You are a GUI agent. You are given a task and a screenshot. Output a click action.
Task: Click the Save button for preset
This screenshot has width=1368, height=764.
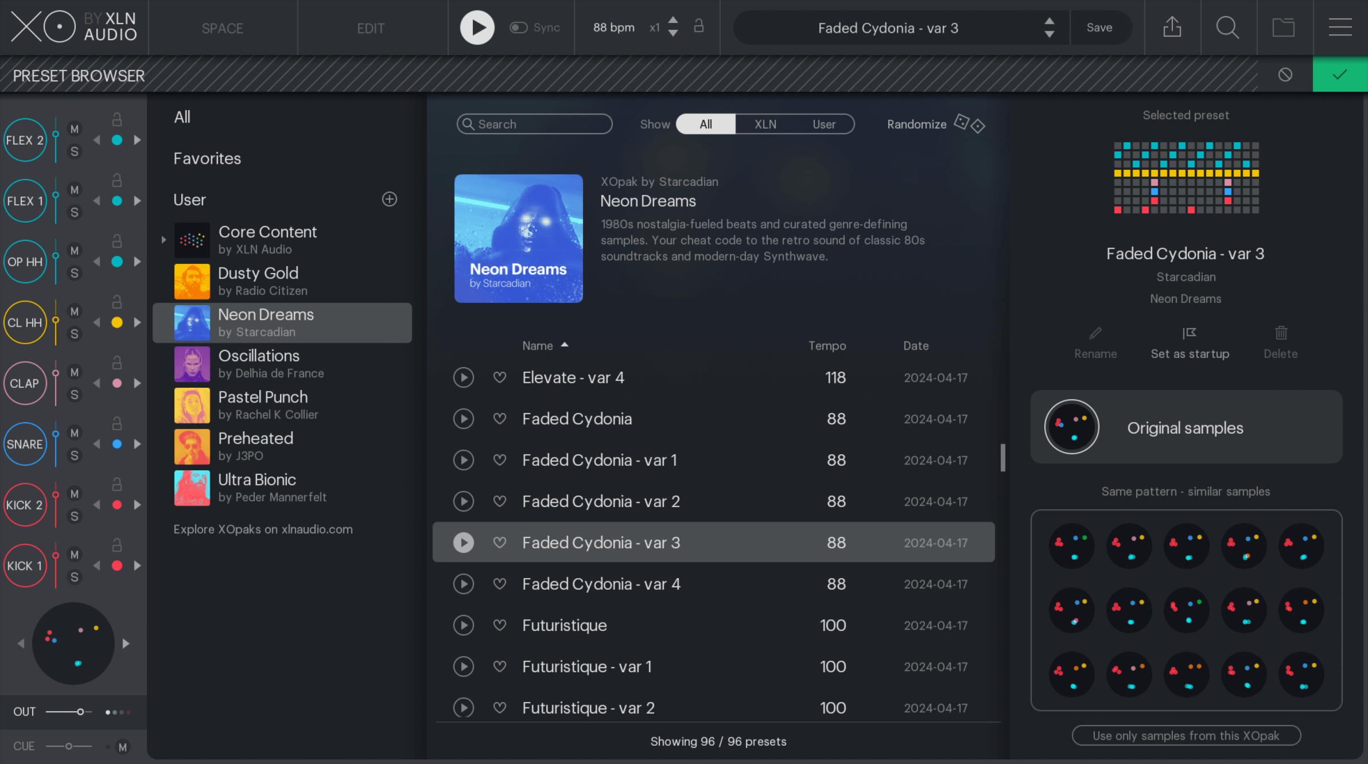click(1099, 27)
